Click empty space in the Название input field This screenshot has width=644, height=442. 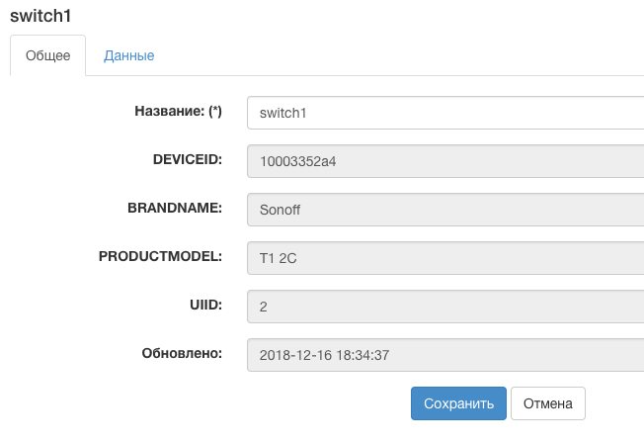coord(474,113)
